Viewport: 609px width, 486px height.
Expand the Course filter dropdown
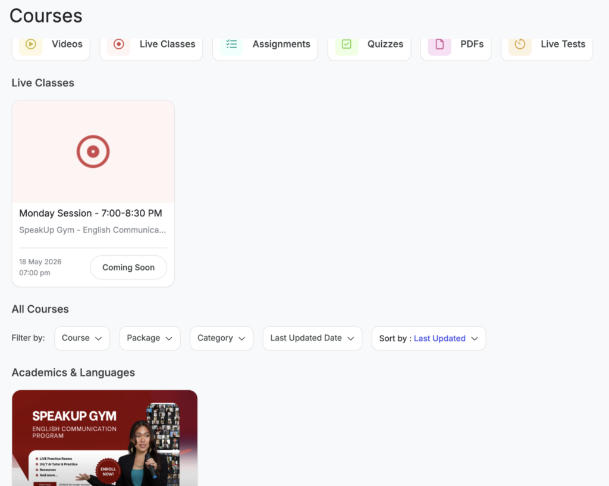click(82, 338)
